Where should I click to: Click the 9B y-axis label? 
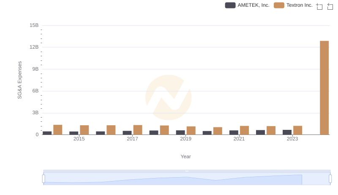35,69
